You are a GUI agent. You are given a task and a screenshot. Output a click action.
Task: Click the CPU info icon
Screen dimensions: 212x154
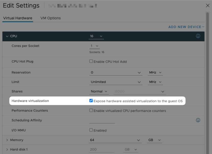tap(198, 36)
